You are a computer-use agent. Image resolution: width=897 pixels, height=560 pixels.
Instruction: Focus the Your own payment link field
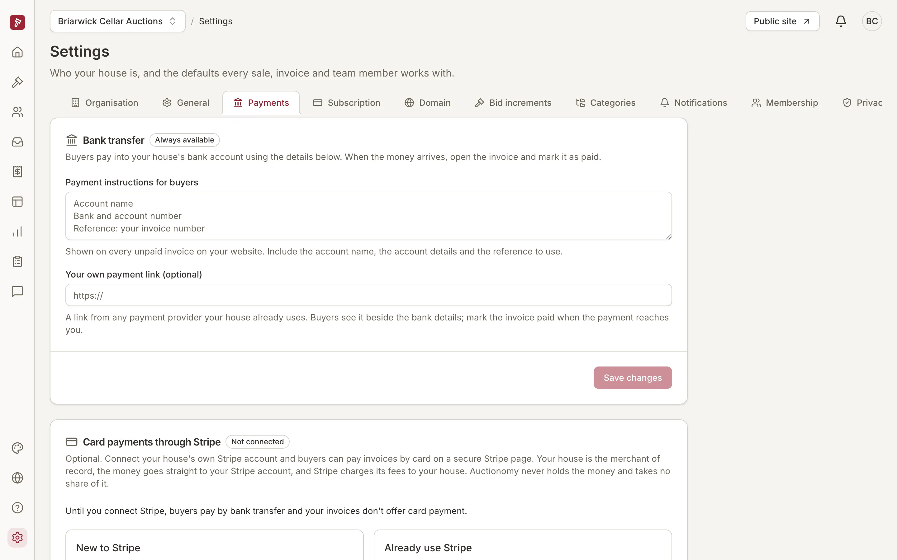pyautogui.click(x=368, y=295)
